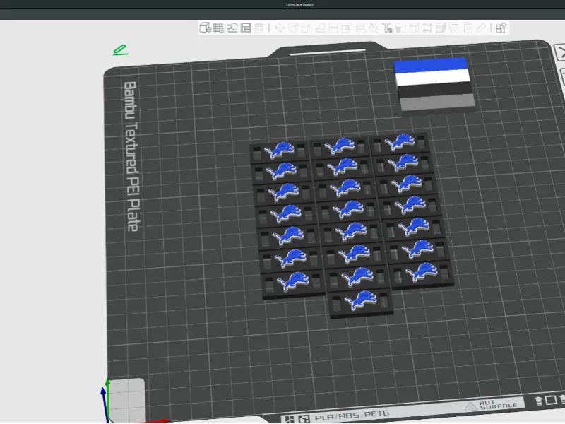Click the green pencil edit plate name icon
The image size is (565, 424).
pyautogui.click(x=120, y=50)
